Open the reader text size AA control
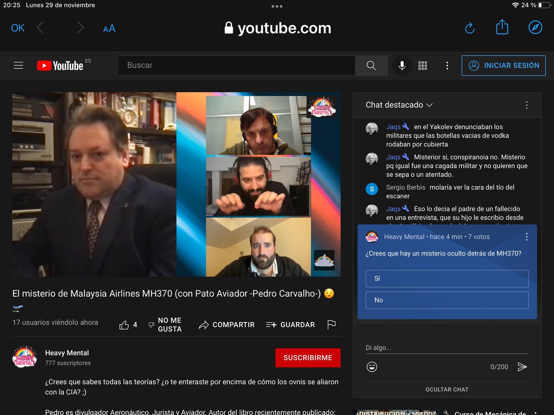The width and height of the screenshot is (554, 415). click(109, 29)
